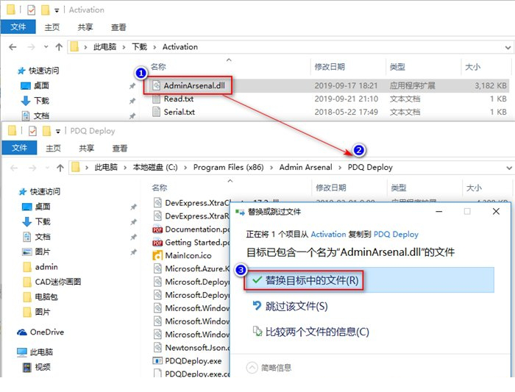Choose 比较两个文件的信息(C) option

point(310,332)
